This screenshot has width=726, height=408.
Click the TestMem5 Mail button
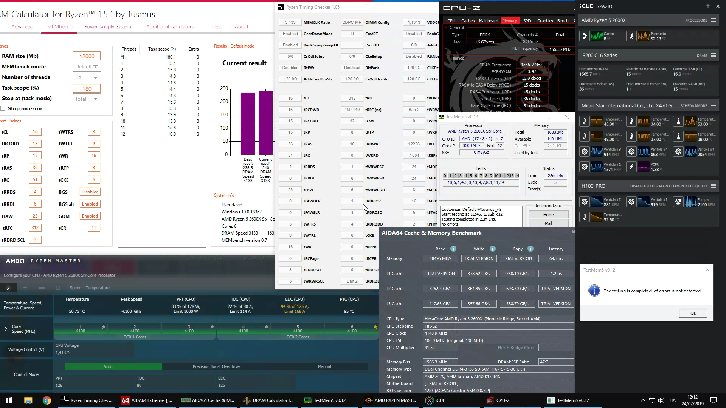pyautogui.click(x=548, y=223)
